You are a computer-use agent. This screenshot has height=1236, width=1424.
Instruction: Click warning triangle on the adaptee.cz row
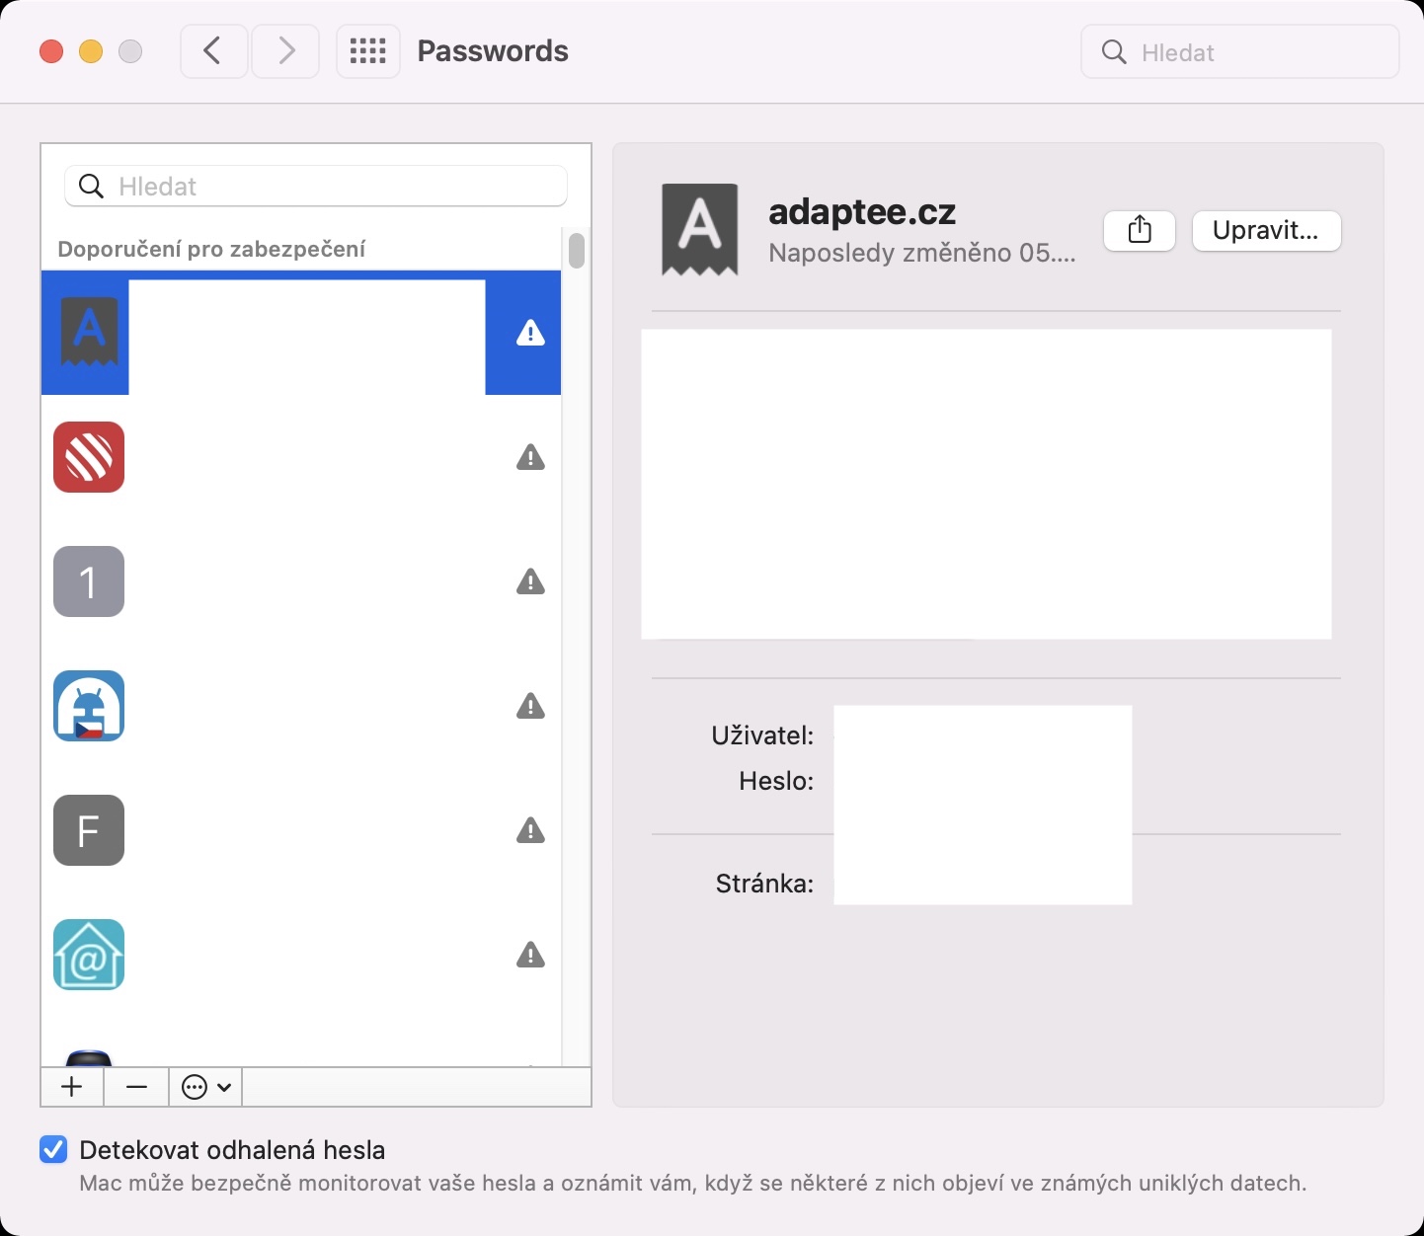coord(531,333)
